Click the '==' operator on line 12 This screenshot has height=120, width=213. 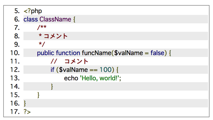pyautogui.click(x=94, y=70)
